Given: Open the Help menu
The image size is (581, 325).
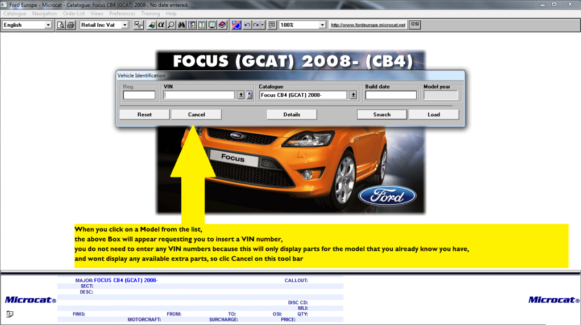Looking at the screenshot, I should (171, 13).
